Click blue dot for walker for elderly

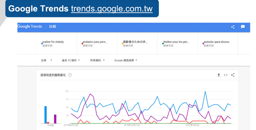click(x=42, y=43)
